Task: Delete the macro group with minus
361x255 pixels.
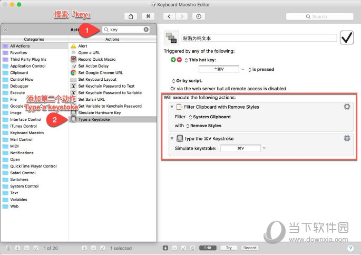Action: [27, 248]
